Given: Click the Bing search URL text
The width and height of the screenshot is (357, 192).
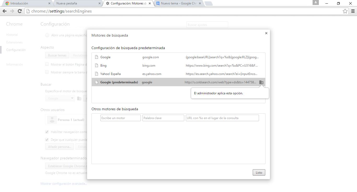Looking at the screenshot, I should coord(222,66).
